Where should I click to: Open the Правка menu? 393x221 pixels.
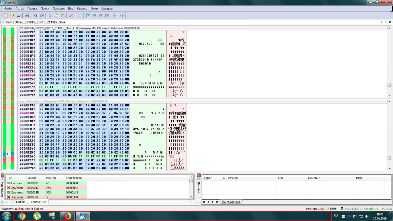pyautogui.click(x=32, y=8)
